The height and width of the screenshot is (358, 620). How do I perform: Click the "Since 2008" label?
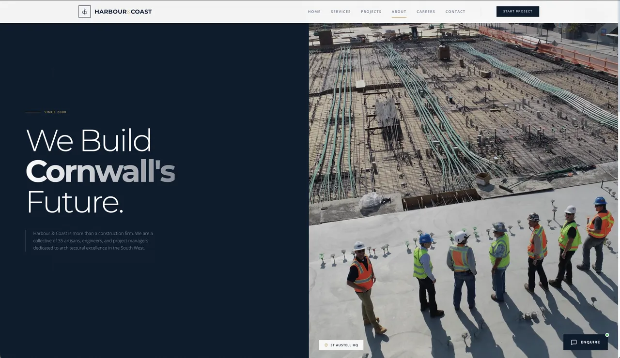[55, 112]
